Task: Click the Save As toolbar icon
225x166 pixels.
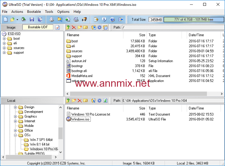Action: click(40, 20)
